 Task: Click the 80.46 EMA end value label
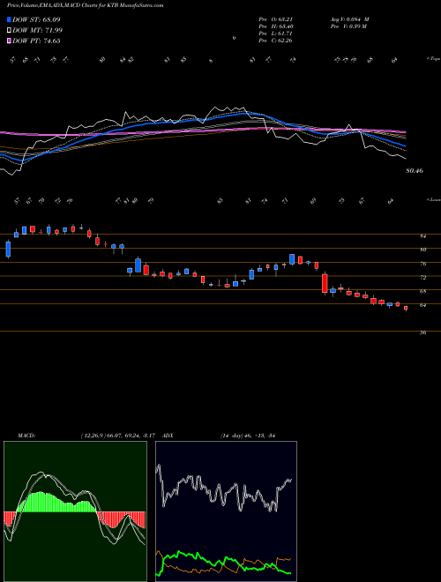click(415, 171)
